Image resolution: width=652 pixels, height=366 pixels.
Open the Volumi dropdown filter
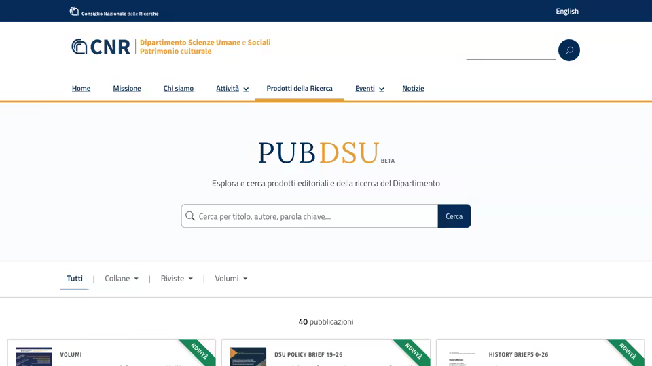[x=231, y=279]
